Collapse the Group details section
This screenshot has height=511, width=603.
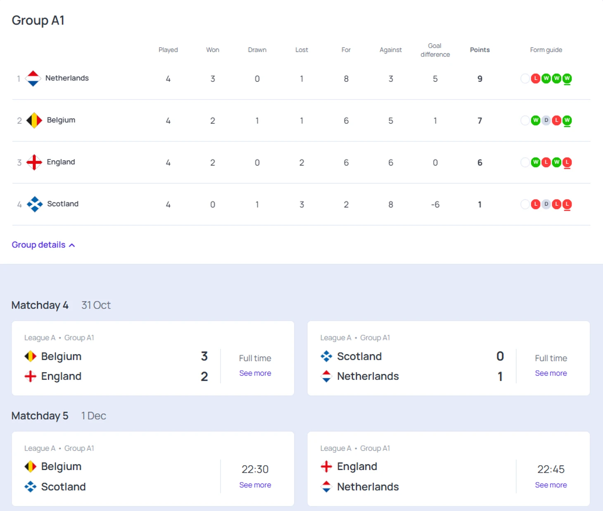click(x=38, y=245)
